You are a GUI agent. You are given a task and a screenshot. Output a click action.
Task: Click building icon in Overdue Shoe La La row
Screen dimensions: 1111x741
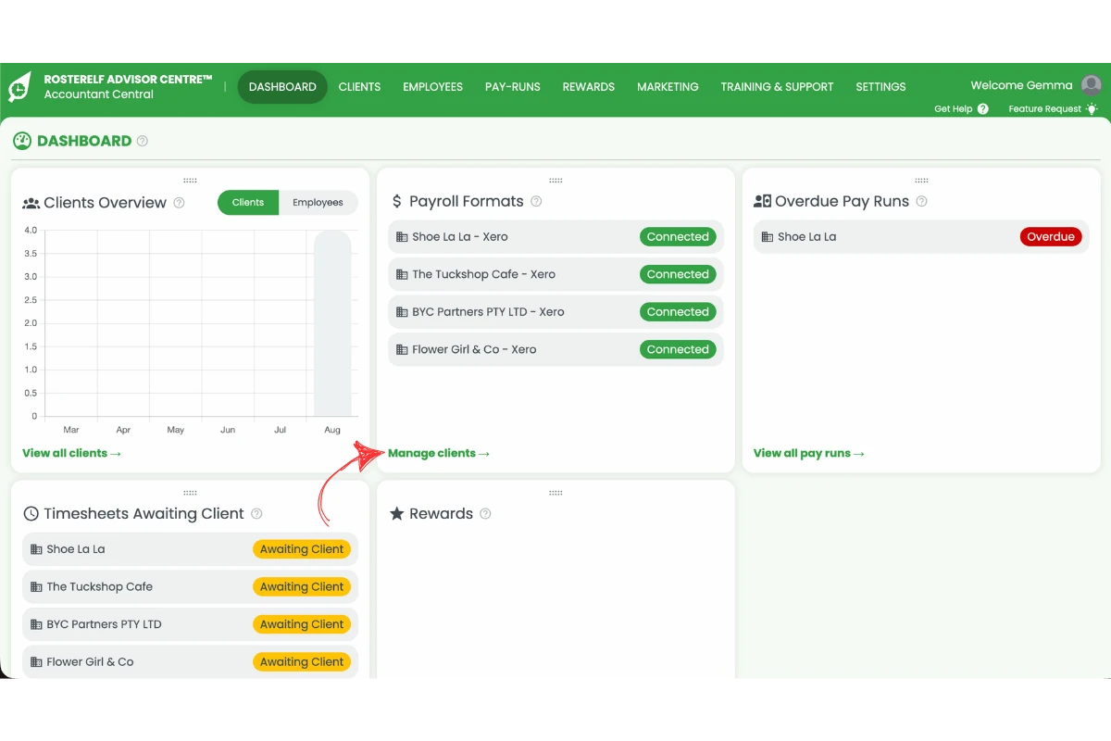tap(768, 237)
